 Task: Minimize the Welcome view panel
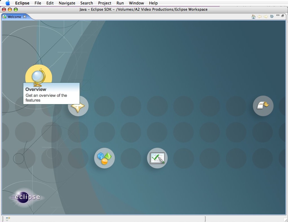coord(278,16)
